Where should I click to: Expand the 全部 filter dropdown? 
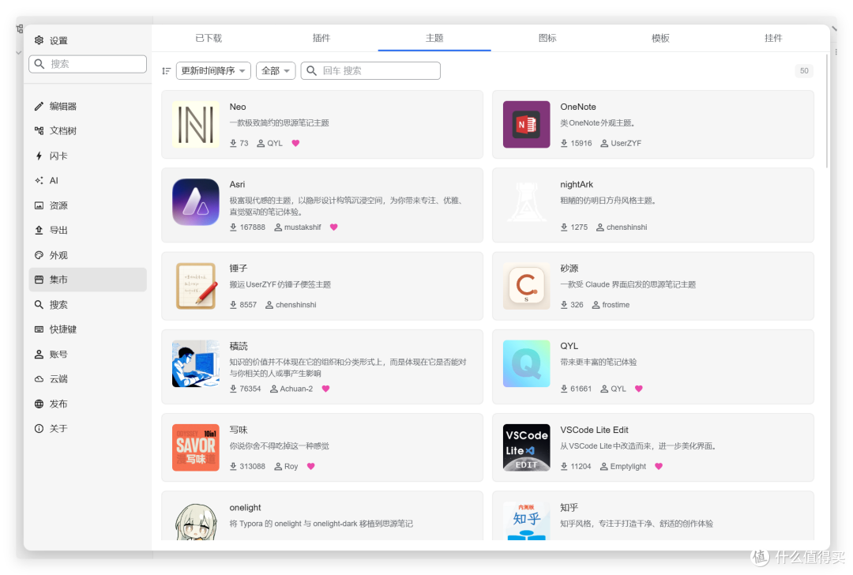(276, 71)
